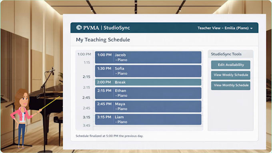This screenshot has height=153, width=272.
Task: Click the Edit Availability button
Action: (x=230, y=65)
